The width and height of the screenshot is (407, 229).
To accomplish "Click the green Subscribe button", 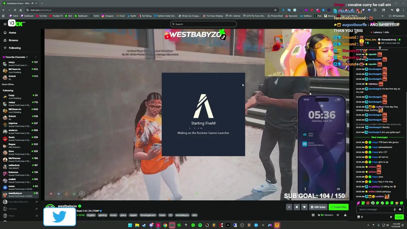I will pos(338,207).
